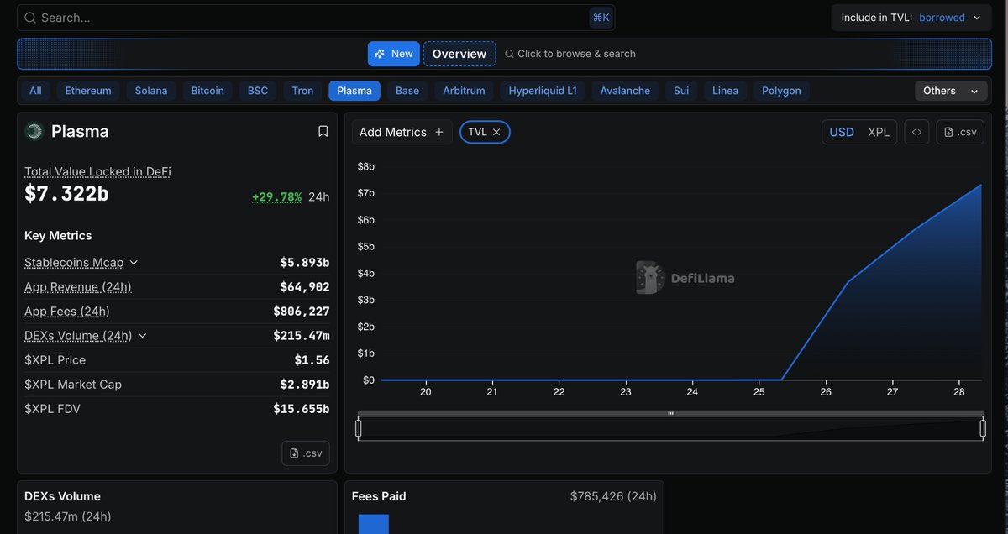This screenshot has height=534, width=1008.
Task: Click the sparkle New button
Action: tap(393, 54)
